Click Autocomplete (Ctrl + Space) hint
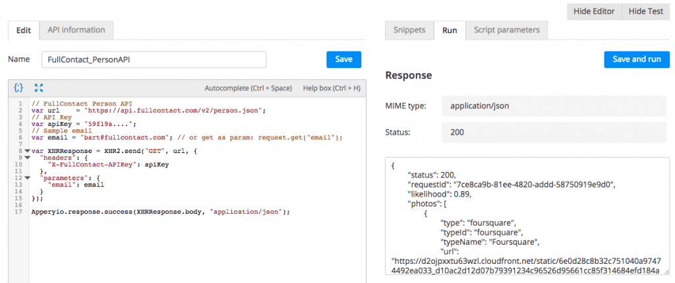This screenshot has width=675, height=283. [248, 88]
